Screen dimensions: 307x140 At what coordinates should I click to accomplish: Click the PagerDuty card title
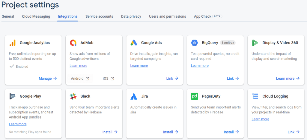point(211,96)
